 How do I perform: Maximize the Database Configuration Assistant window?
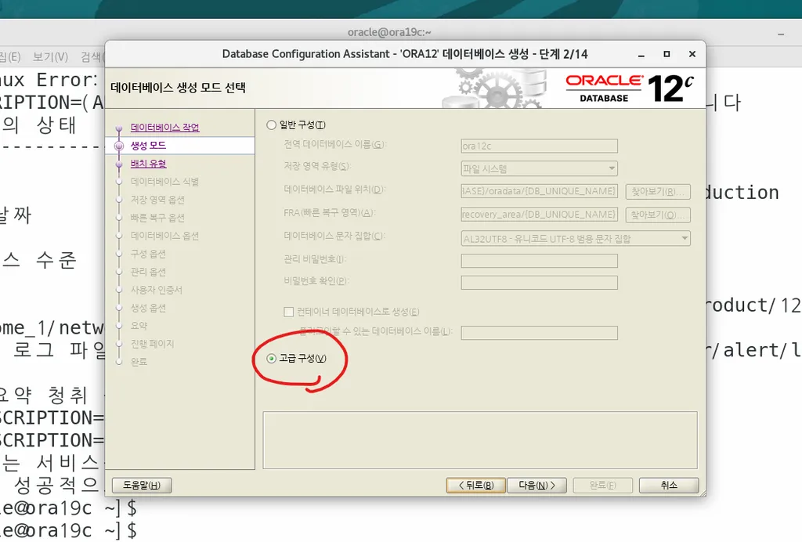pyautogui.click(x=667, y=54)
